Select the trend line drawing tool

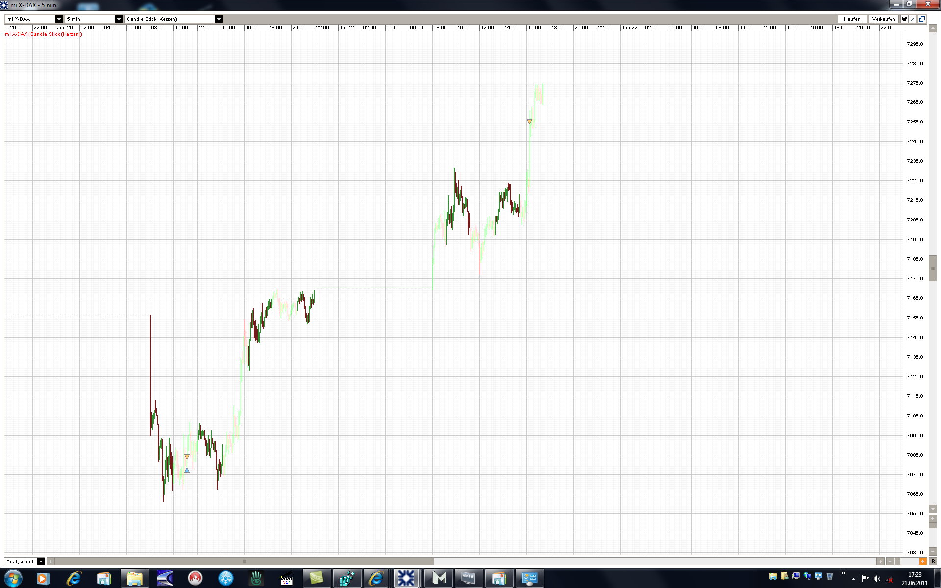[x=913, y=19]
